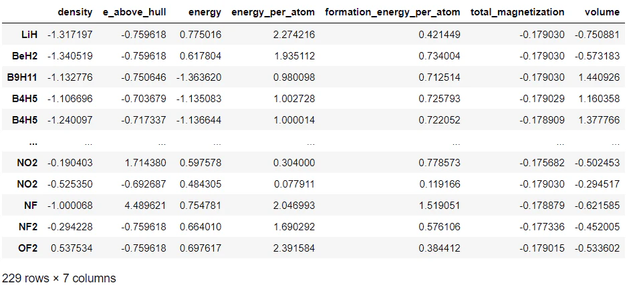Screen dimensions: 637x285
Task: Click total_magnetization value -0.175682
Action: (542, 163)
